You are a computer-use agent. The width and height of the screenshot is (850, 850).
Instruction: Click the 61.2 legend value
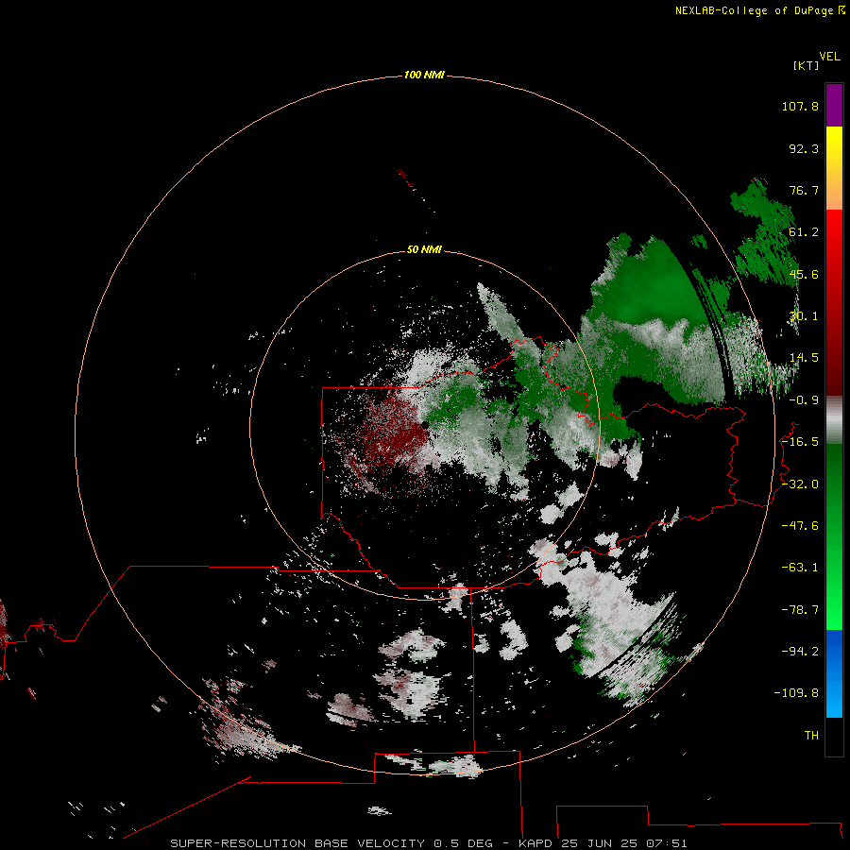click(x=804, y=232)
